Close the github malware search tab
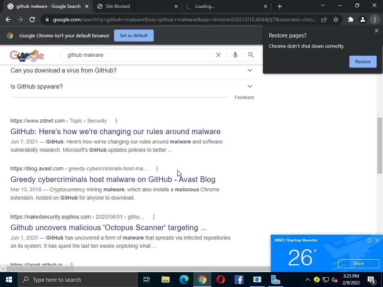383x287 pixels. pos(87,7)
